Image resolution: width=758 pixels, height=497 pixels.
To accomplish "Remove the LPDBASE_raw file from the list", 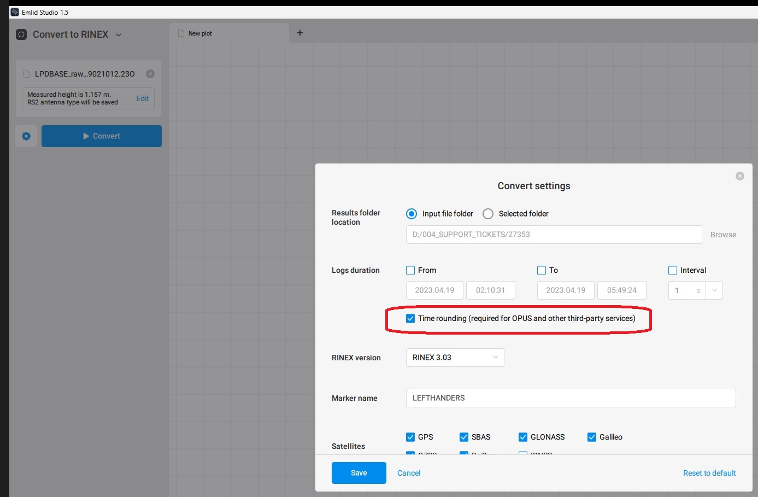I will (150, 74).
